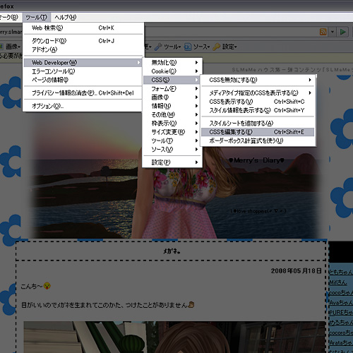Open アドオン(A) entry
The image size is (353, 353).
coord(83,49)
